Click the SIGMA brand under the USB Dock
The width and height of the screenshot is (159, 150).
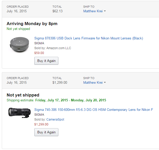[39, 43]
